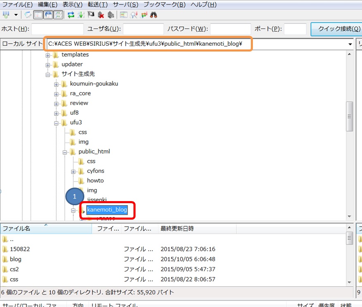Open the directory listing filters
Image resolution: width=362 pixels, height=307 pixels.
[123, 15]
